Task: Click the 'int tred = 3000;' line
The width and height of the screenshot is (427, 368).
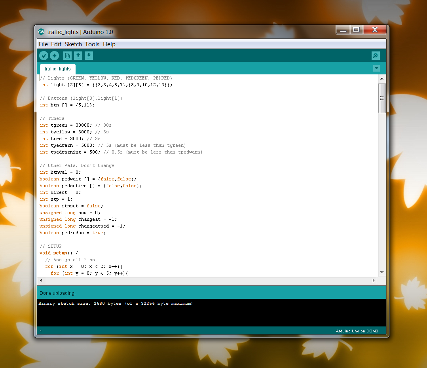Action: 70,138
